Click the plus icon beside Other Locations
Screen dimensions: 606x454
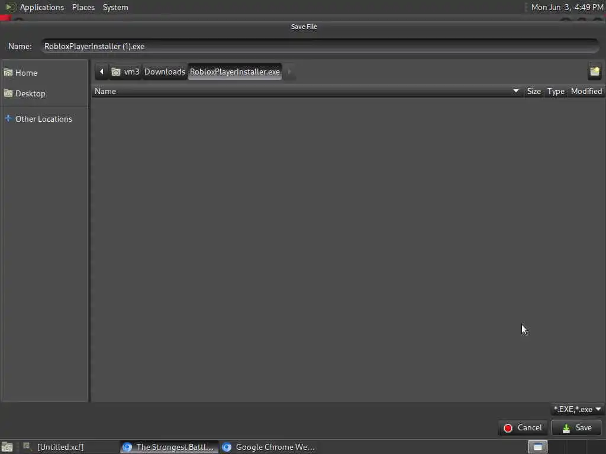[x=8, y=118]
